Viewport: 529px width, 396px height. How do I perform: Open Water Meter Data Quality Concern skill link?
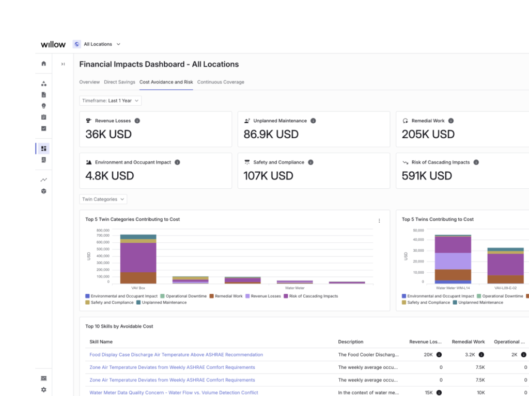coord(174,392)
